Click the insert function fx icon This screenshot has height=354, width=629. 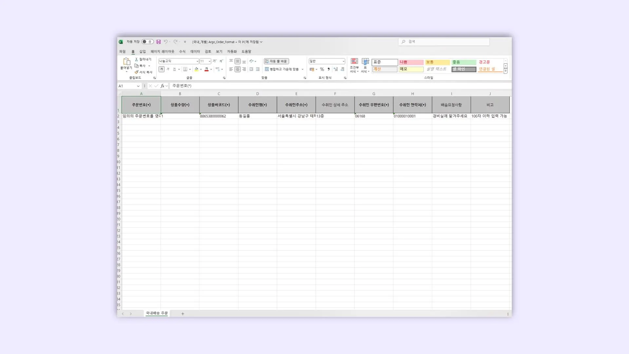point(162,86)
